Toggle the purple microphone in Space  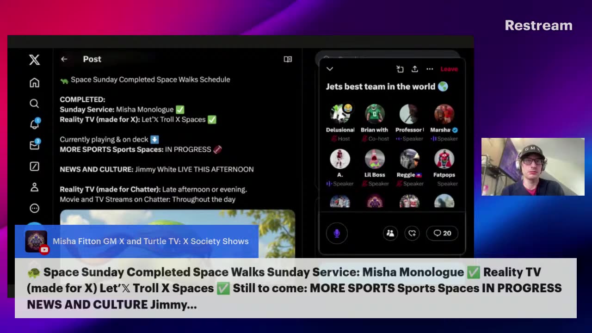pos(337,233)
